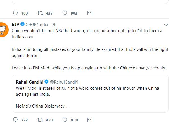
Task: Send BJP tweet via direct message envelope
Action: [x=90, y=120]
